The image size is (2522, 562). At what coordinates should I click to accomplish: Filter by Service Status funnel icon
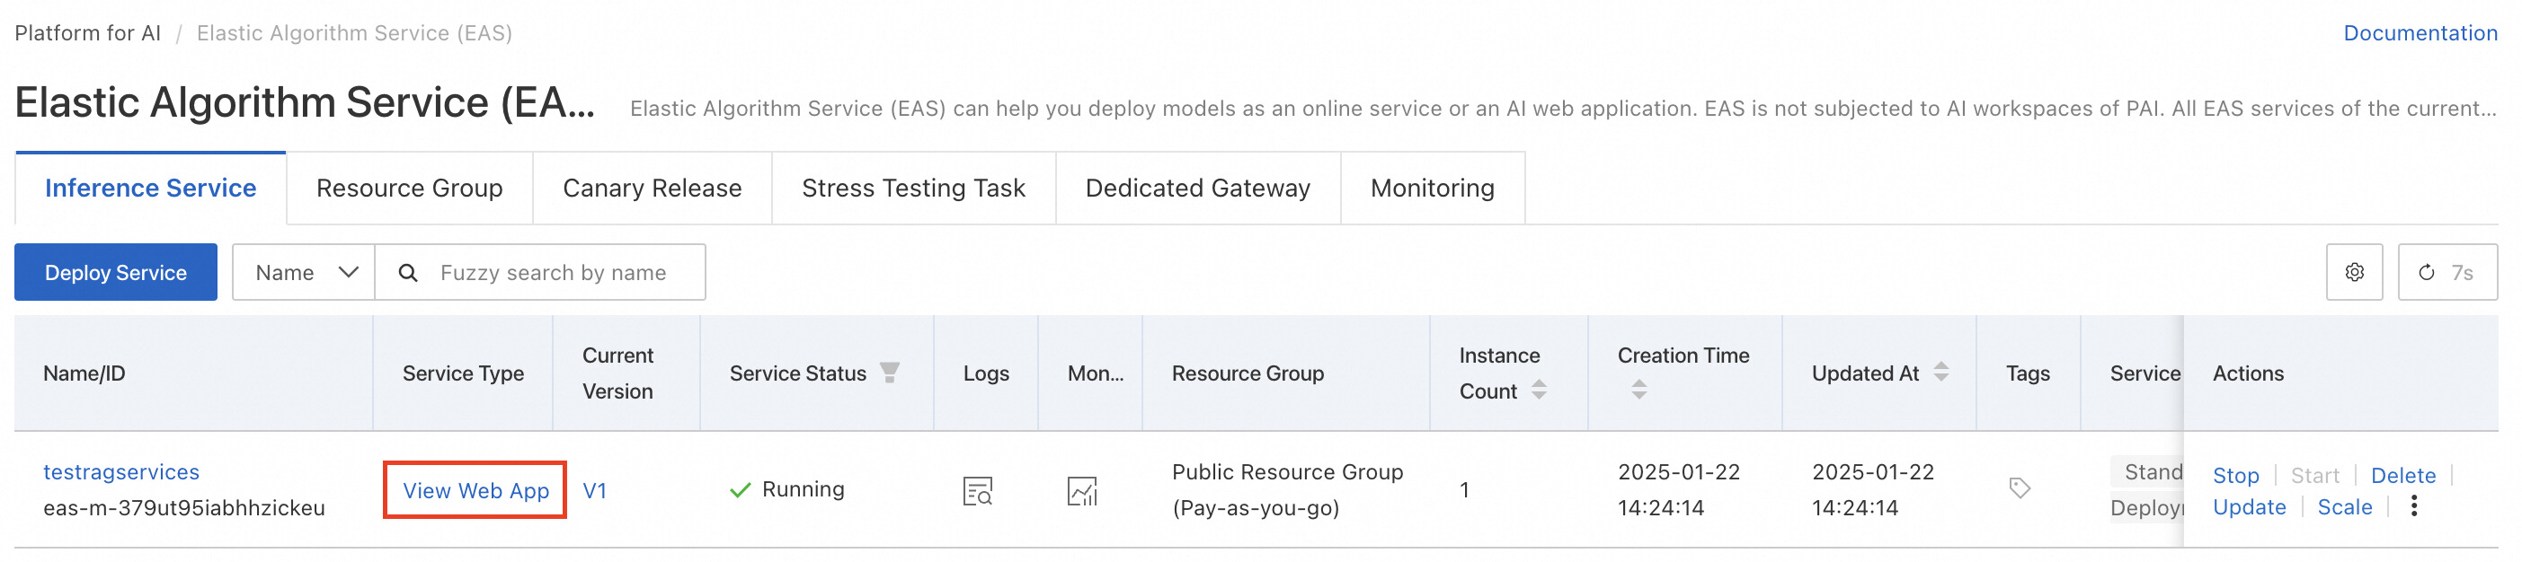[889, 373]
